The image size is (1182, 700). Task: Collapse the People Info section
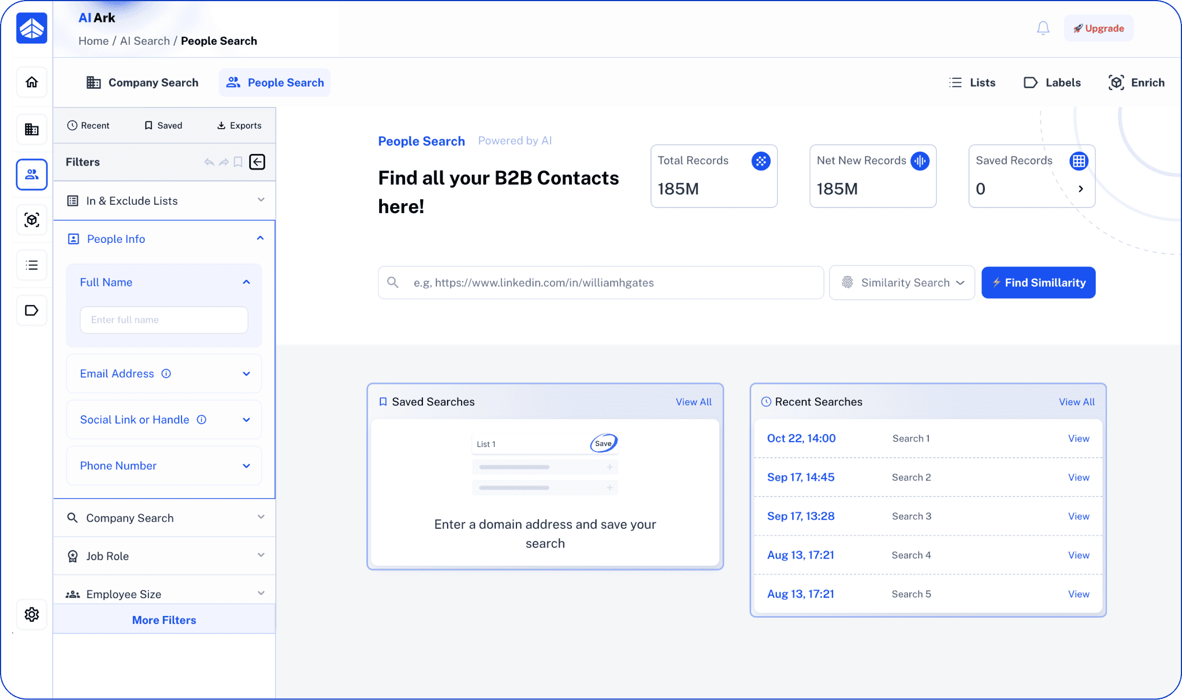pos(260,238)
